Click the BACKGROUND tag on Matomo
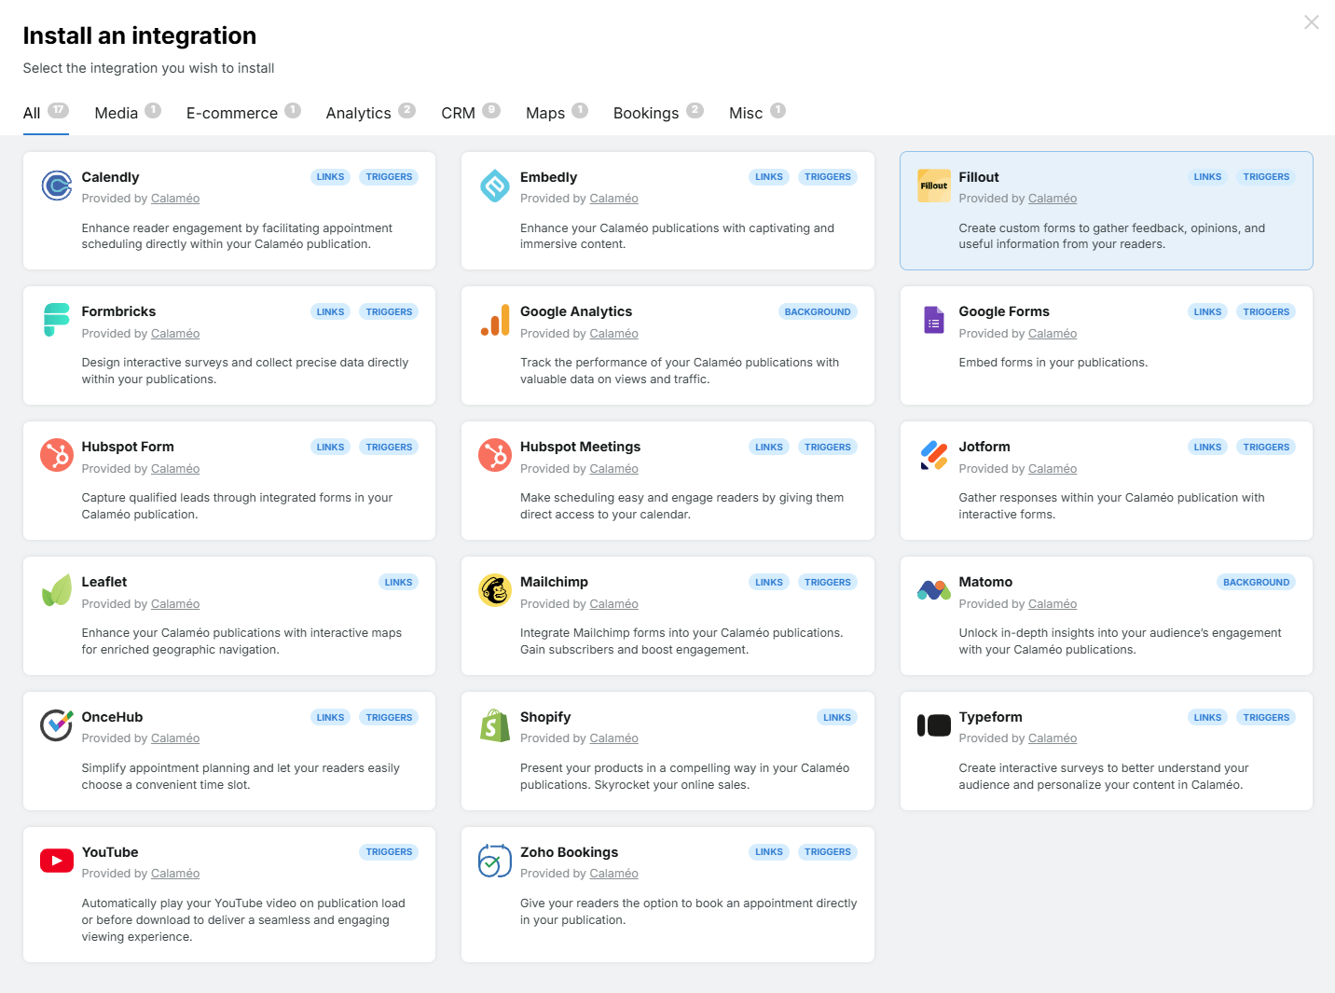Image resolution: width=1335 pixels, height=993 pixels. click(x=1257, y=583)
